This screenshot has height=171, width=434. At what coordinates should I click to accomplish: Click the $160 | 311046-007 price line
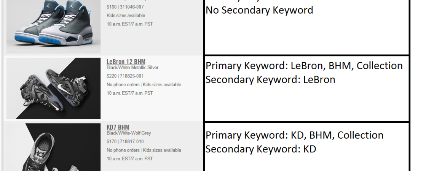pos(125,7)
